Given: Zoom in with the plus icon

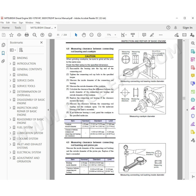Looking at the screenshot, I should (x=99, y=35).
